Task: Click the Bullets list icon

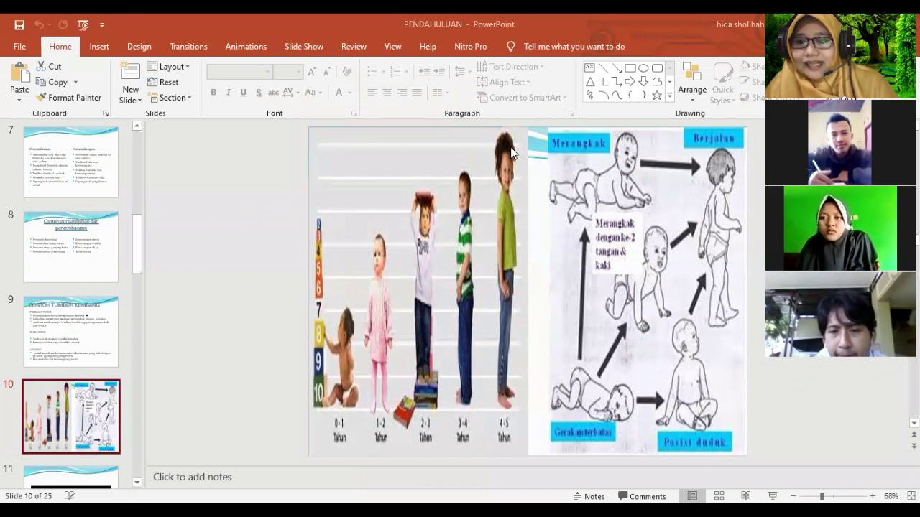Action: point(372,72)
